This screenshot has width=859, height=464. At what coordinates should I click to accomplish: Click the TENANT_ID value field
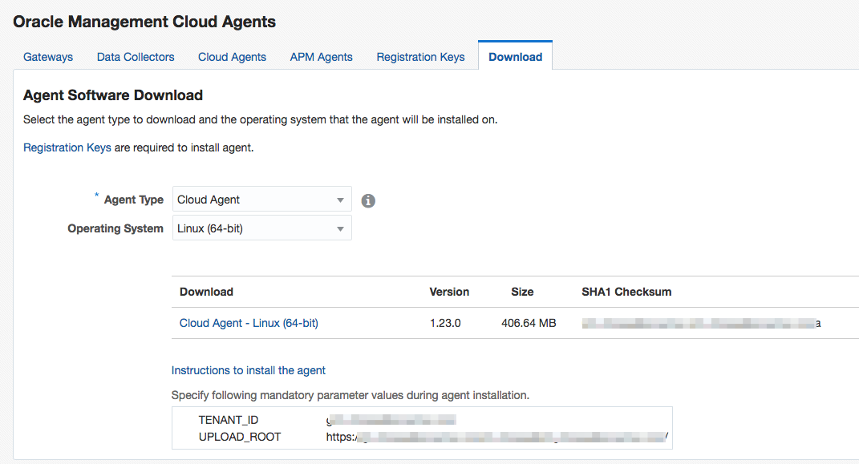coord(391,420)
